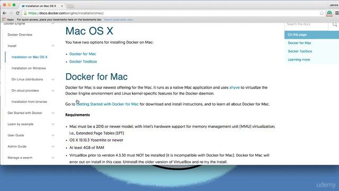Jump to Docker for Mac in On this page
339x191 pixels.
tap(299, 43)
